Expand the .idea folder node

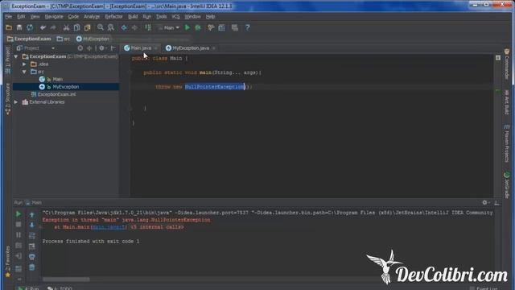pos(24,64)
